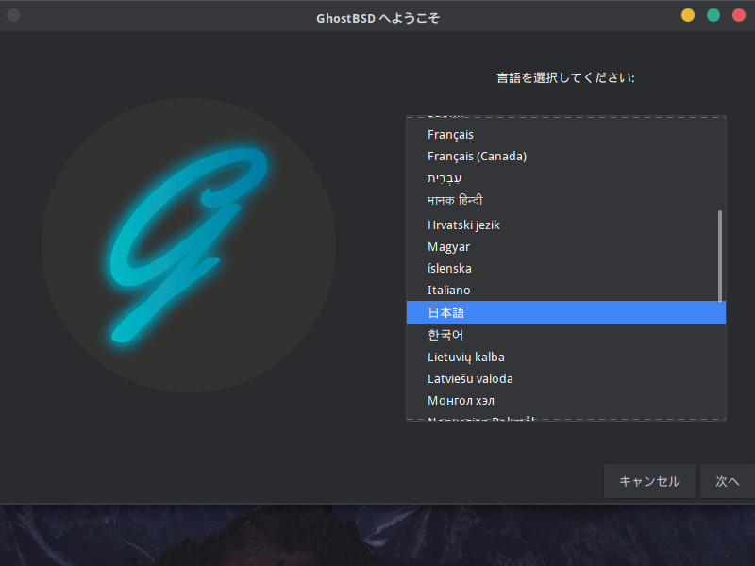Pick Italiano from the list
The height and width of the screenshot is (566, 755).
(x=565, y=290)
